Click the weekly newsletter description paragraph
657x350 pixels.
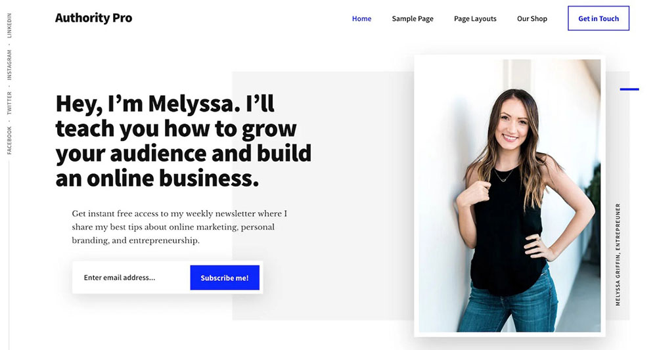tap(179, 227)
